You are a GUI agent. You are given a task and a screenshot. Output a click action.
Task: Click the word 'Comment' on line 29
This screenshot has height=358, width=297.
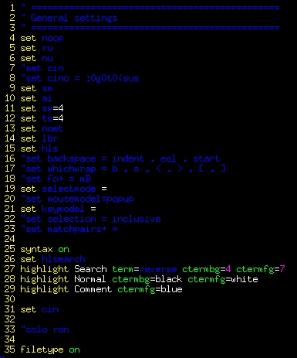tap(93, 290)
